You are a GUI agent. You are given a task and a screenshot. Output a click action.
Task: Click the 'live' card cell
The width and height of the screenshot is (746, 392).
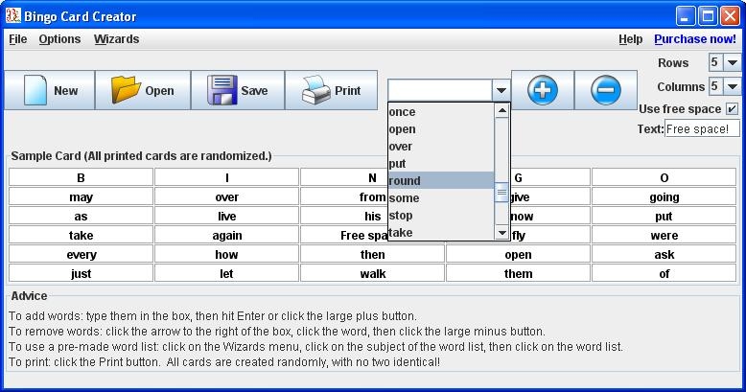coord(227,216)
